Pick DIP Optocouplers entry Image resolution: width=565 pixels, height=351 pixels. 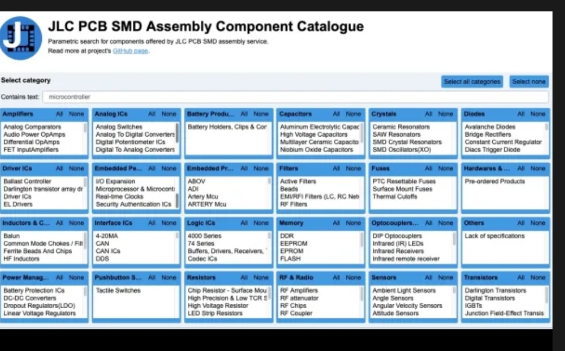397,236
